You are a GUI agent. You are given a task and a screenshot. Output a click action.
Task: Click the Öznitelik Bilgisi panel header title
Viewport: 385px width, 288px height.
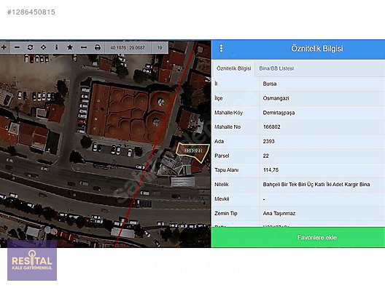[317, 48]
